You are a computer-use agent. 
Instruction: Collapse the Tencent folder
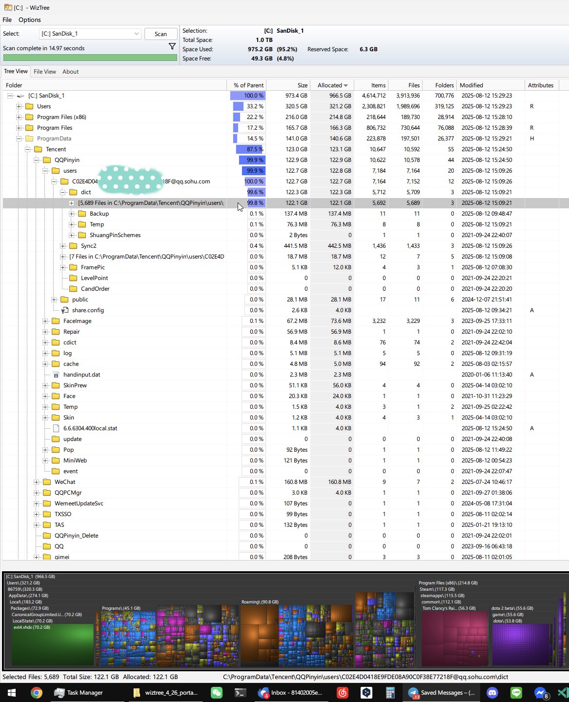[x=27, y=149]
